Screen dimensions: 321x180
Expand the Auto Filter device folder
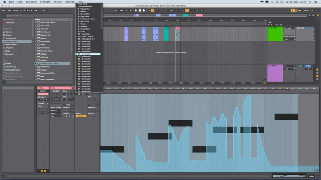pyautogui.click(x=36, y=26)
